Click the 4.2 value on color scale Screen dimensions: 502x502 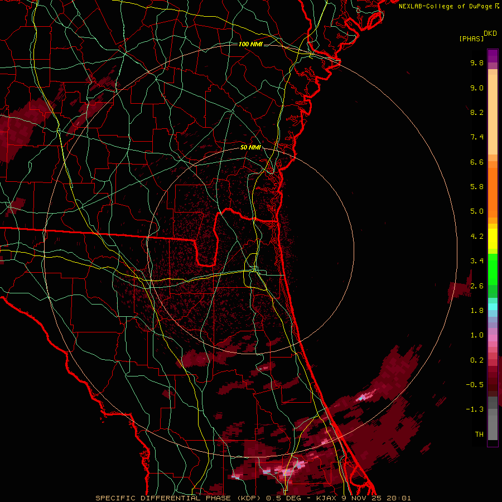tap(477, 236)
